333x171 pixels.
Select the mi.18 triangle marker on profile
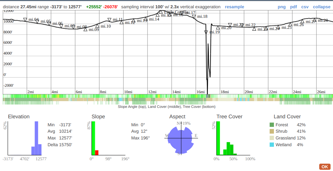tap(194, 17)
